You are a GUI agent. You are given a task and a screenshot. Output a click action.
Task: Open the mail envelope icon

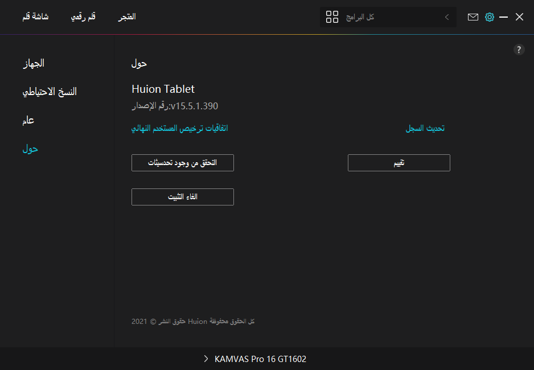(x=473, y=17)
